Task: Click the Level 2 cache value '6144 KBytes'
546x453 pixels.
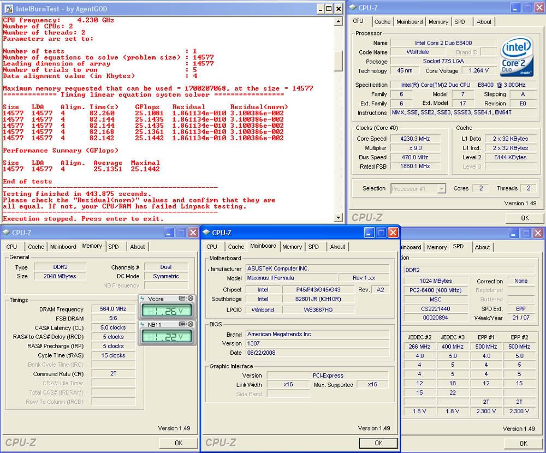Action: point(510,157)
